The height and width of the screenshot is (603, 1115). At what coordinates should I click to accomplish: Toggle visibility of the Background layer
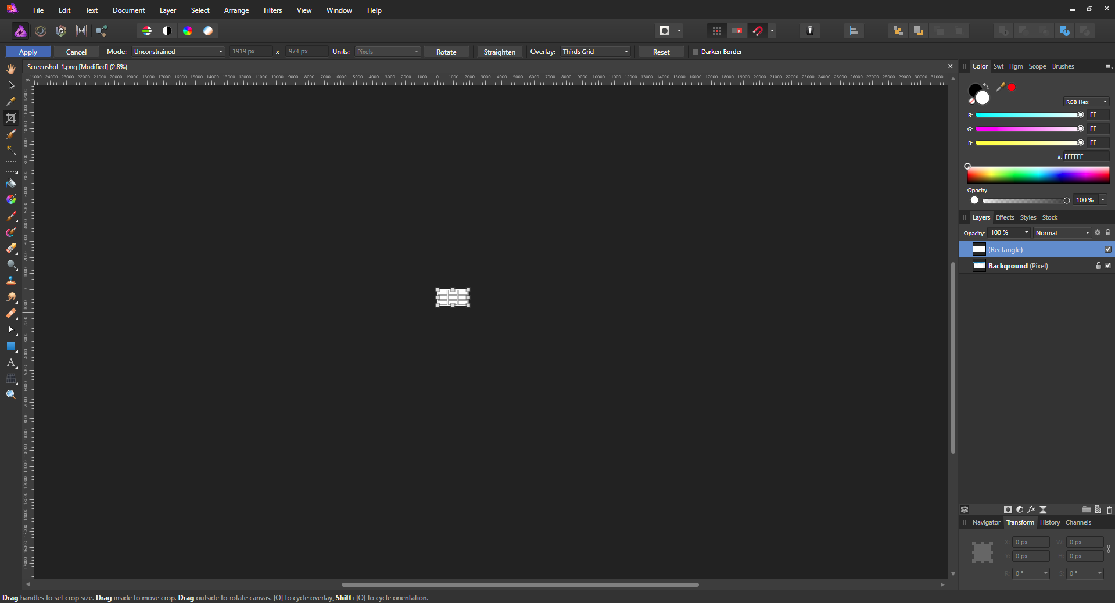pyautogui.click(x=1108, y=265)
